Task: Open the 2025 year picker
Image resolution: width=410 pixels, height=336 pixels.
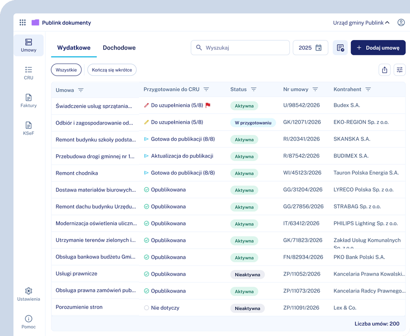Action: tap(311, 48)
